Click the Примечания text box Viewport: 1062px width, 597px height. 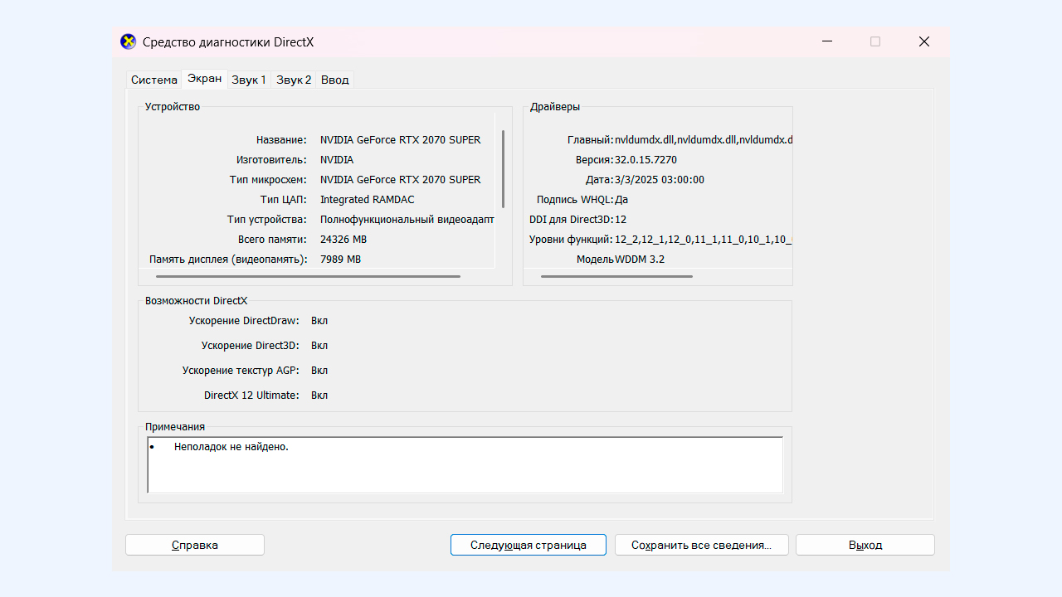(465, 465)
